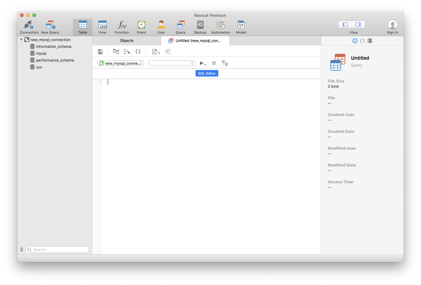The height and width of the screenshot is (285, 421).
Task: Create a New Query from toolbar
Action: (x=50, y=27)
